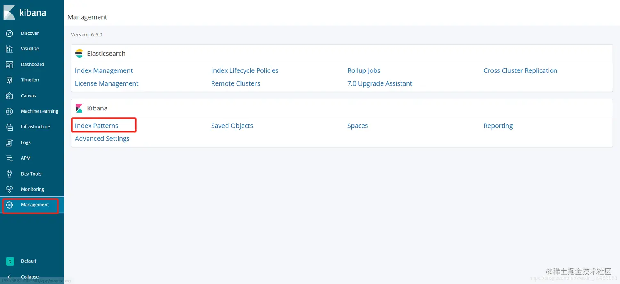Click the Monitoring heartbeat icon
This screenshot has height=284, width=620.
coord(9,189)
